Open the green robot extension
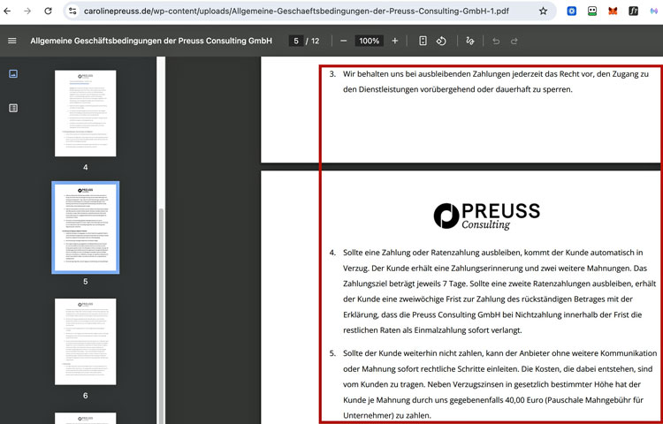Viewport: 663px width, 424px height. (592, 11)
